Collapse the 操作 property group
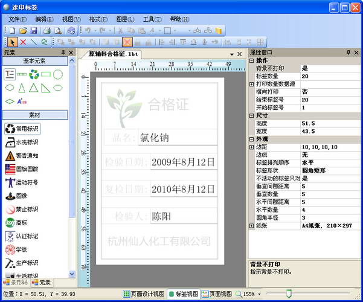363x302 pixels. pos(252,60)
